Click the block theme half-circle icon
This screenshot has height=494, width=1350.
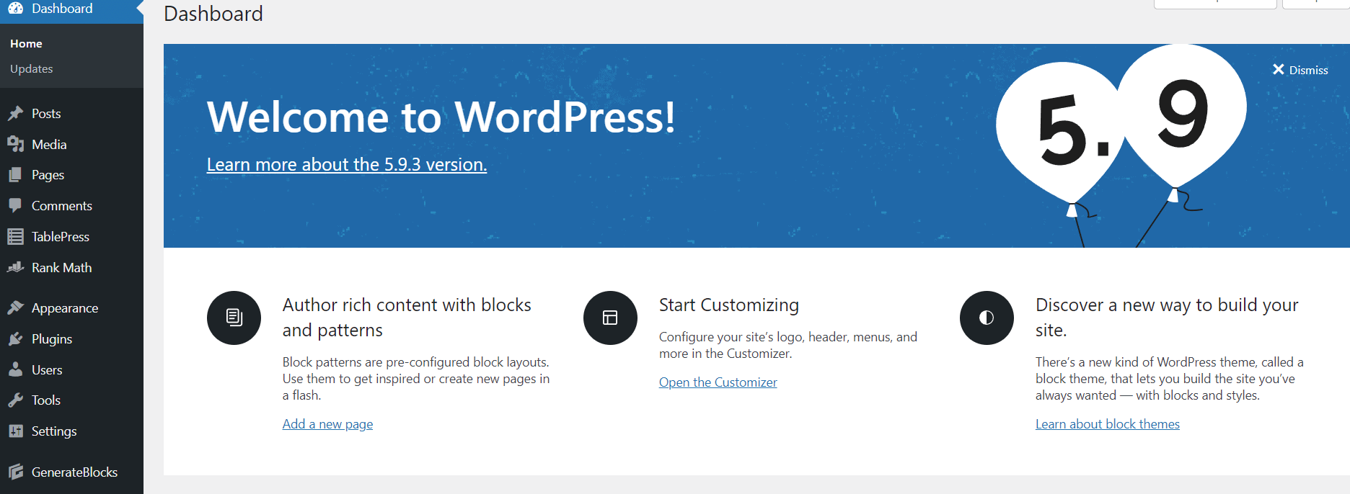987,318
